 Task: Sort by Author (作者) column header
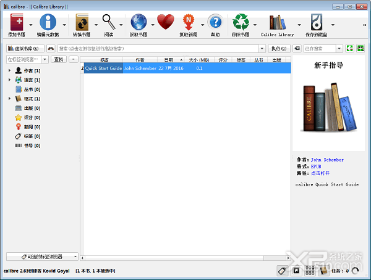click(140, 60)
